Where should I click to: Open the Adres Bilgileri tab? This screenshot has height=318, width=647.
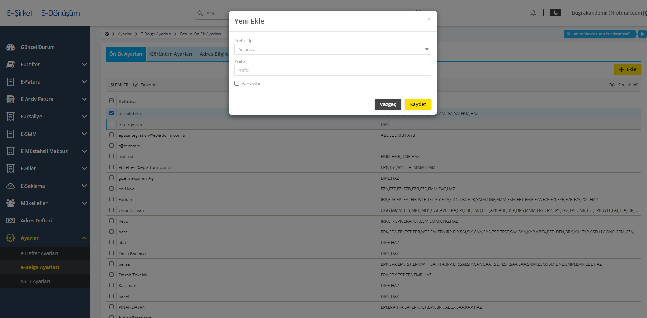pos(213,54)
